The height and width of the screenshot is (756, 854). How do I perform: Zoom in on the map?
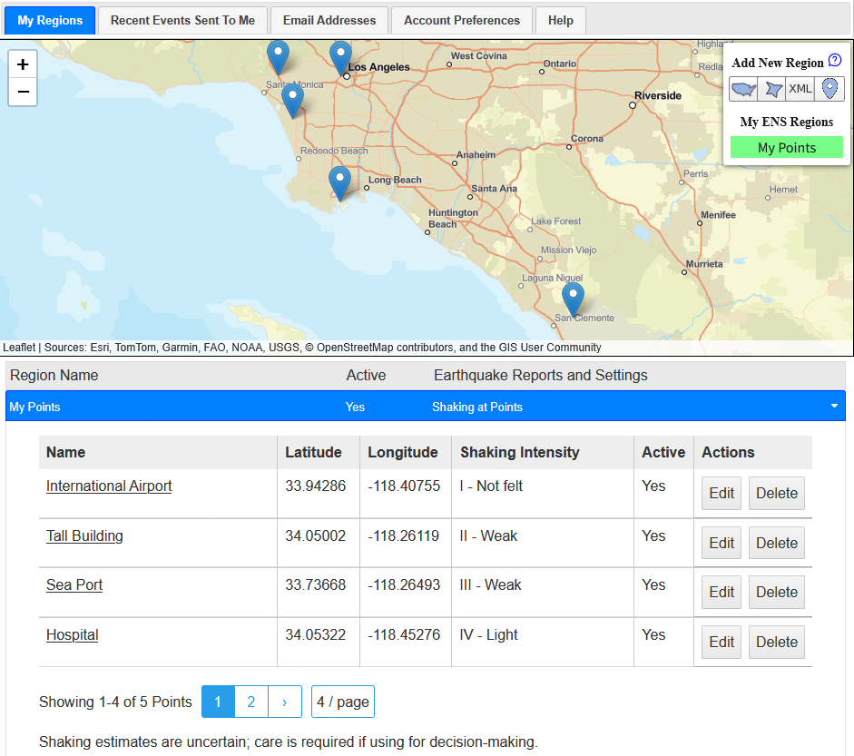click(x=23, y=64)
